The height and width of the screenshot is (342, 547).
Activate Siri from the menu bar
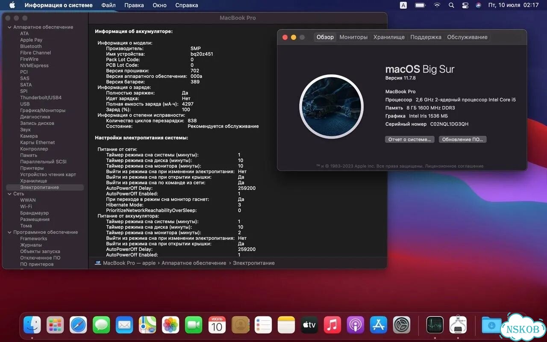tap(478, 5)
